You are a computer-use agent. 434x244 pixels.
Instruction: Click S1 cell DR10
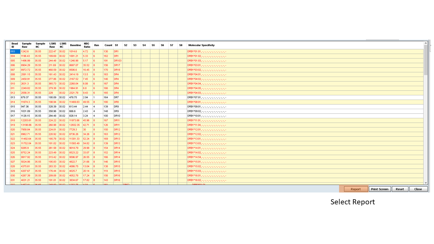(x=118, y=116)
